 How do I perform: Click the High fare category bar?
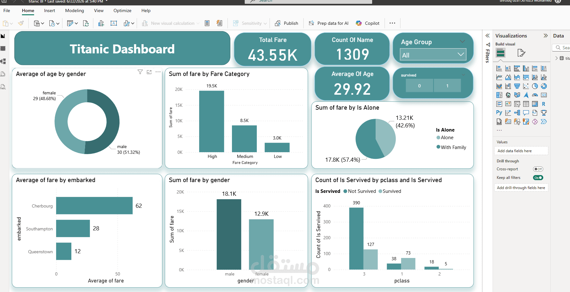212,121
